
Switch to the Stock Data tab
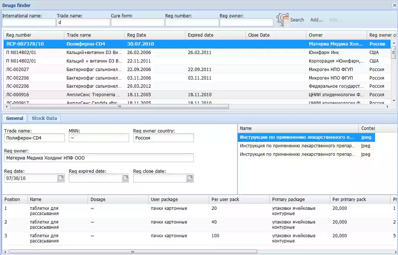pos(44,118)
